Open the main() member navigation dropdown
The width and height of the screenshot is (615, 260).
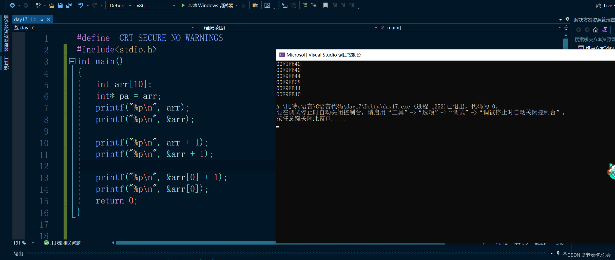click(x=470, y=28)
